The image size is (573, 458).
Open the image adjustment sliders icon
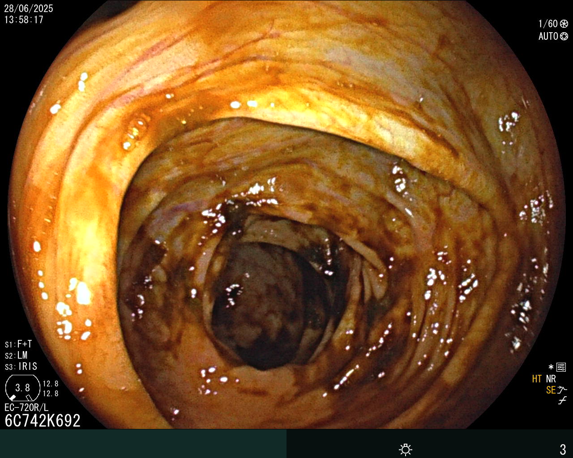tap(561, 368)
